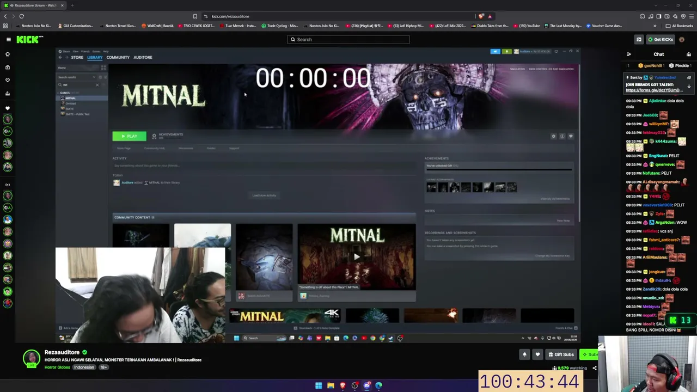The width and height of the screenshot is (697, 392).
Task: Open Brave Wallet icon
Action: (666, 16)
